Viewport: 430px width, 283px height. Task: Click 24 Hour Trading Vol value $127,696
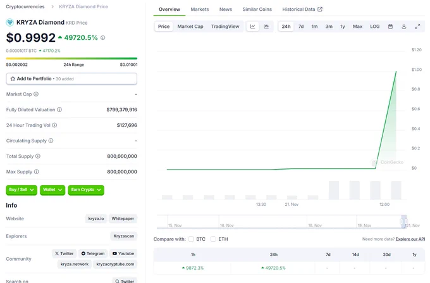point(126,125)
